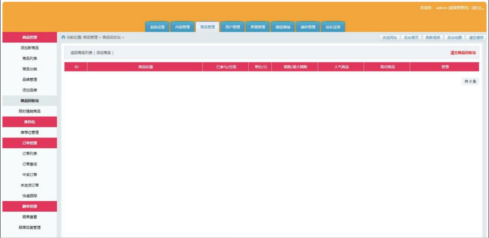Click the 期数/最大期数 column header
Screen dimensions: 489x238
(295, 67)
